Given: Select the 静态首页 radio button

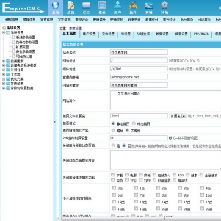Looking at the screenshot, I should pyautogui.click(x=113, y=123).
